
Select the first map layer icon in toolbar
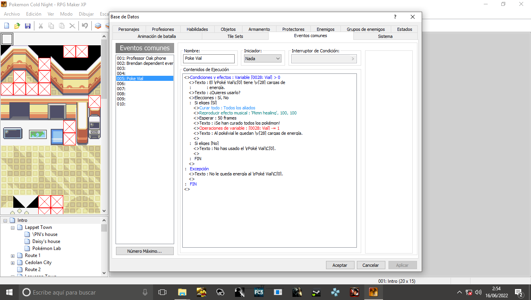(x=98, y=26)
